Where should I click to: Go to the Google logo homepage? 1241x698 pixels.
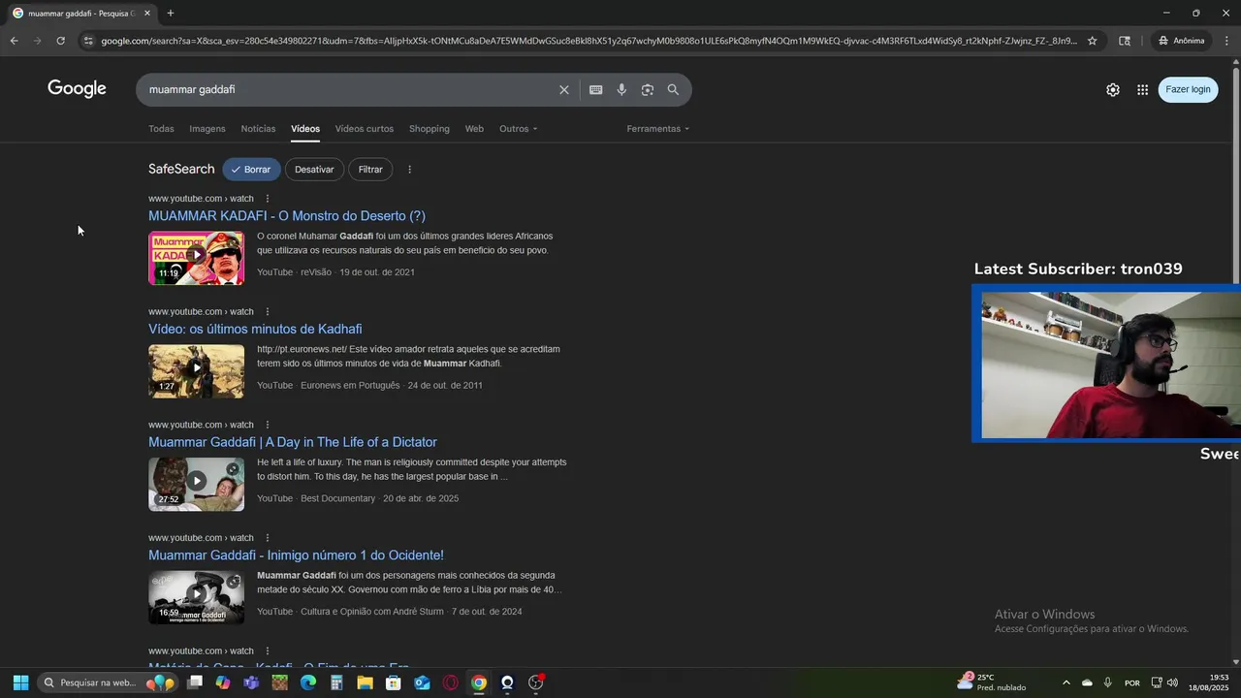[77, 88]
